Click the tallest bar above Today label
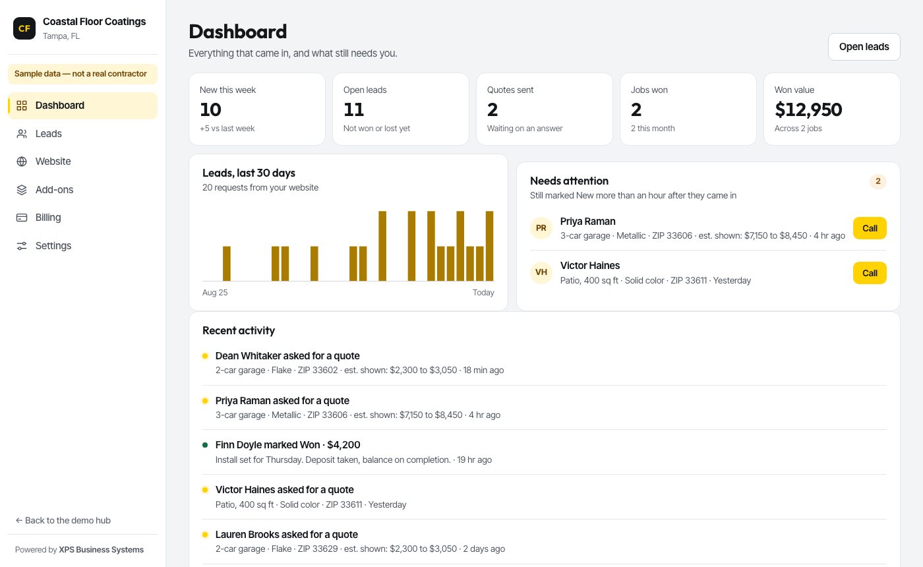 point(489,246)
